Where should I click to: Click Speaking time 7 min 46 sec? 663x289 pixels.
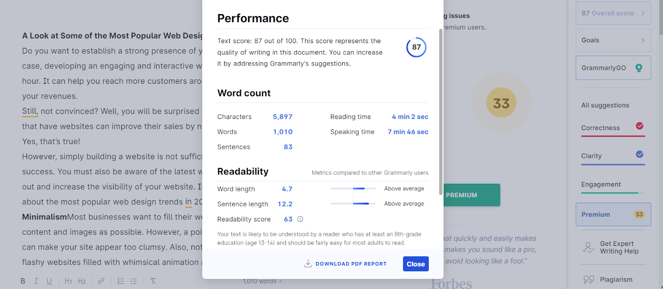tap(408, 132)
